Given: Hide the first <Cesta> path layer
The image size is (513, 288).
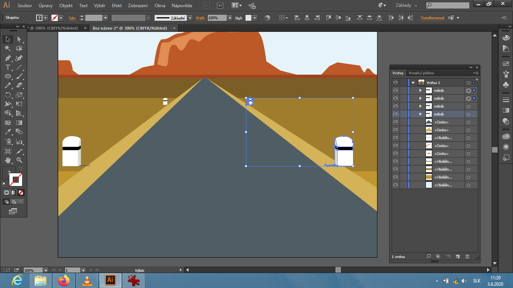Looking at the screenshot, I should click(395, 122).
